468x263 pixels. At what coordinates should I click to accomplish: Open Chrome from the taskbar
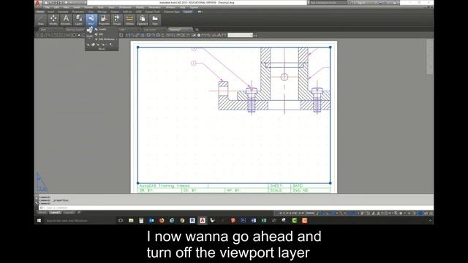click(182, 221)
